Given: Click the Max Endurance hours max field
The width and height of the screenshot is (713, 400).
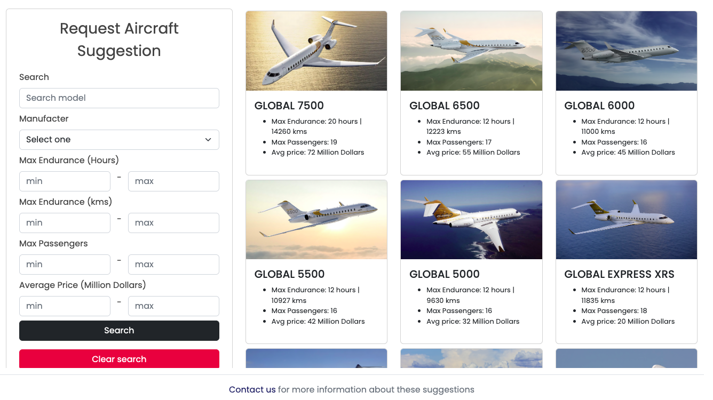Looking at the screenshot, I should point(173,181).
